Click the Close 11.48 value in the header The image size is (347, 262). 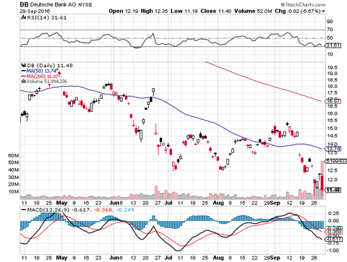pyautogui.click(x=216, y=11)
